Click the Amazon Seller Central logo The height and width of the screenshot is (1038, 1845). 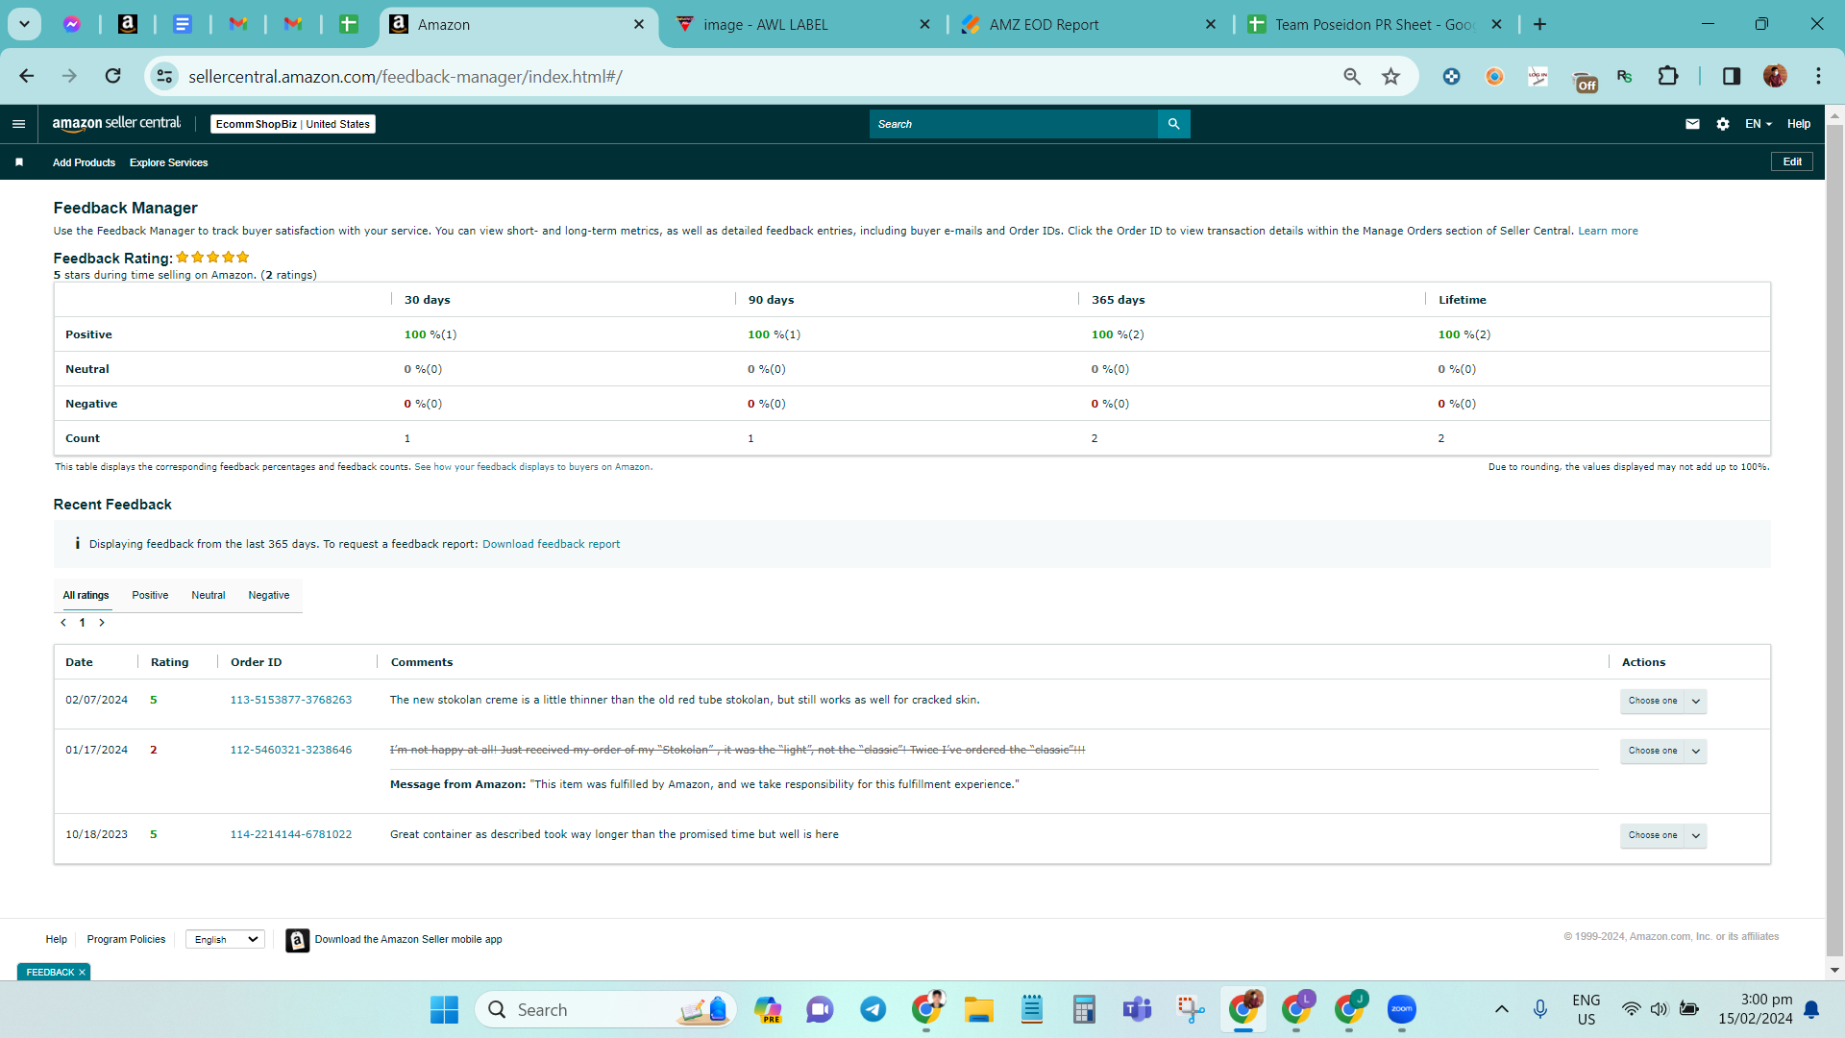click(116, 123)
